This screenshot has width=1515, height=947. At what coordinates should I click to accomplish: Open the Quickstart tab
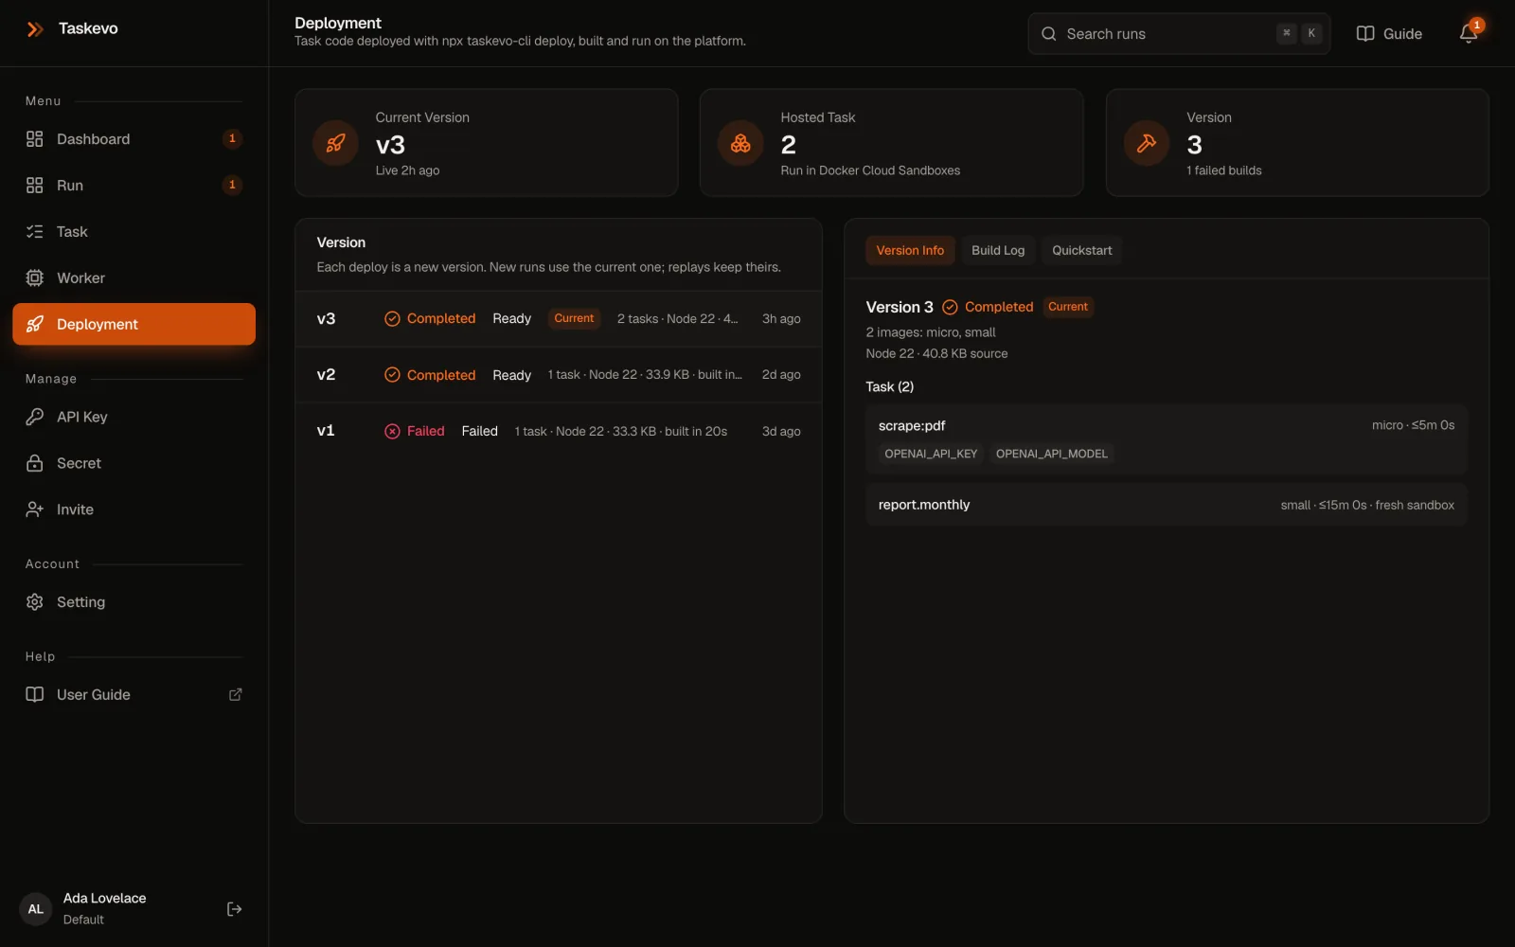(x=1082, y=250)
